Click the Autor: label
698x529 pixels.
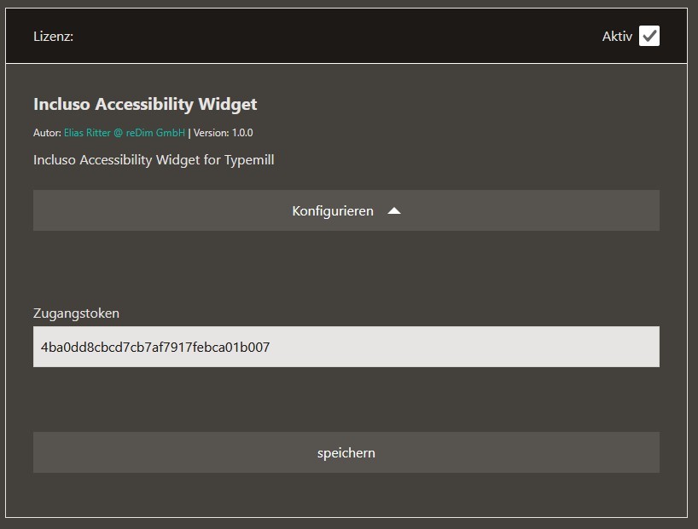(x=47, y=133)
